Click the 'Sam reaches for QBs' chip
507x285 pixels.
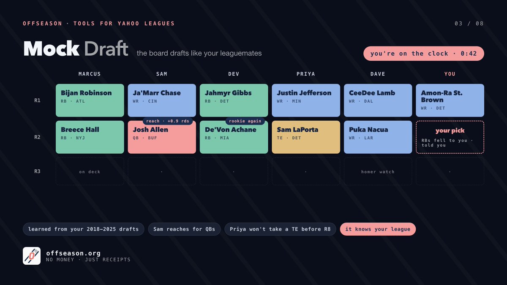(184, 229)
